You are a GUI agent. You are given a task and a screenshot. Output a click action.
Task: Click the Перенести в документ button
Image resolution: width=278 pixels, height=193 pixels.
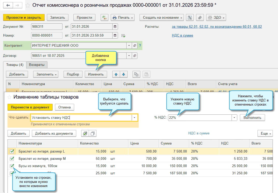point(30,107)
